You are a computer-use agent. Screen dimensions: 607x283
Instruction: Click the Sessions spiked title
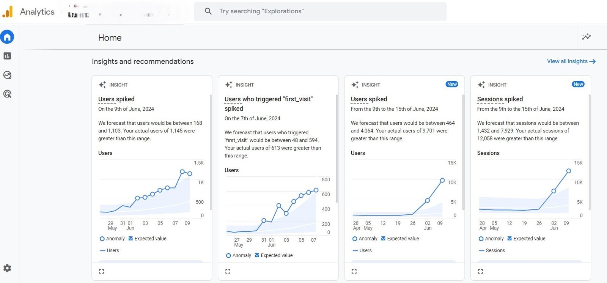click(x=500, y=99)
